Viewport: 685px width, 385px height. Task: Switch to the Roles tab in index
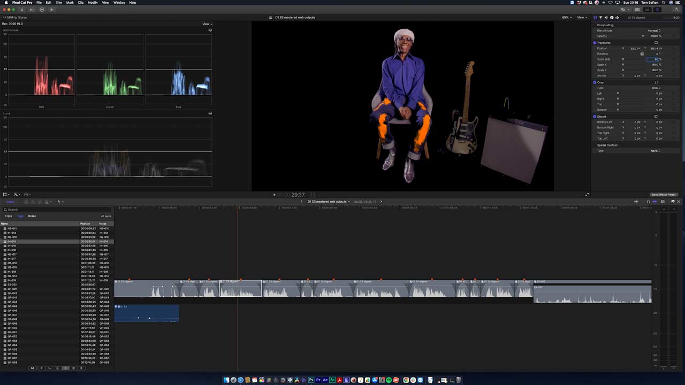point(32,216)
